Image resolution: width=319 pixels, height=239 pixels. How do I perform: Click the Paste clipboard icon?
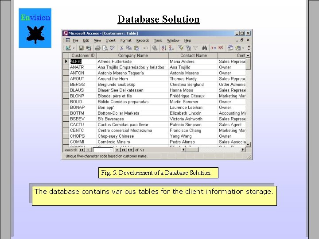[x=136, y=48]
